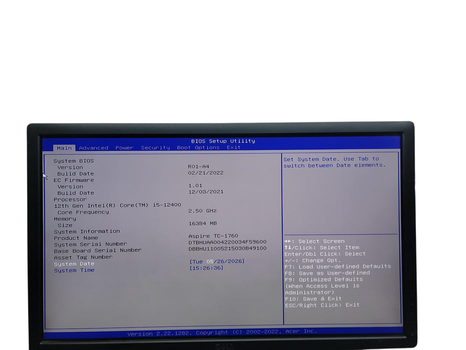Click the Product Name label
This screenshot has height=350, width=466.
[76, 238]
